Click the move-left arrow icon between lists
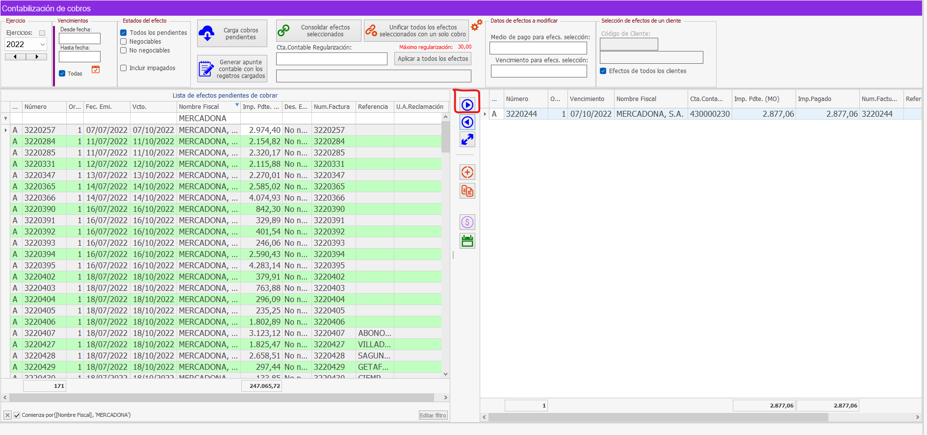The width and height of the screenshot is (927, 435). coord(467,122)
